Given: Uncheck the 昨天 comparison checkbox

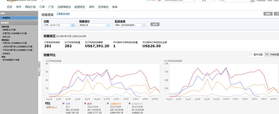Looking at the screenshot, I should point(85,103).
